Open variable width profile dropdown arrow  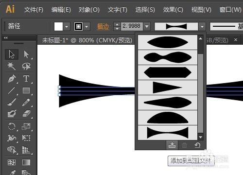[202, 26]
